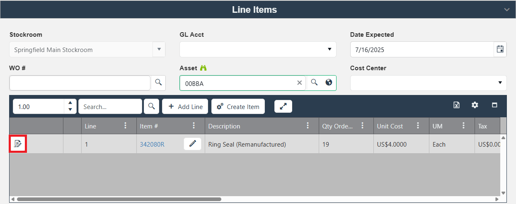This screenshot has width=516, height=204.
Task: Open the Description column menu
Action: [308, 126]
